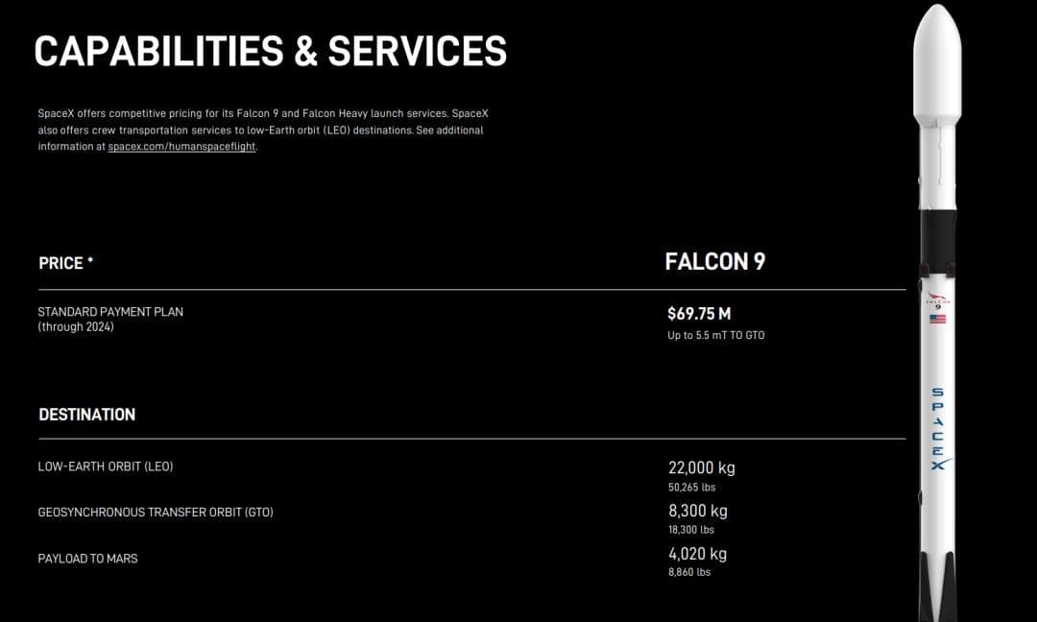Click the Falcon 9 emblem on the rocket
This screenshot has width=1037, height=622.
tap(937, 299)
